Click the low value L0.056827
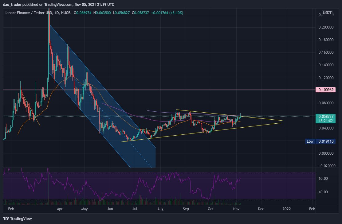The image size is (342, 224). pos(121,13)
